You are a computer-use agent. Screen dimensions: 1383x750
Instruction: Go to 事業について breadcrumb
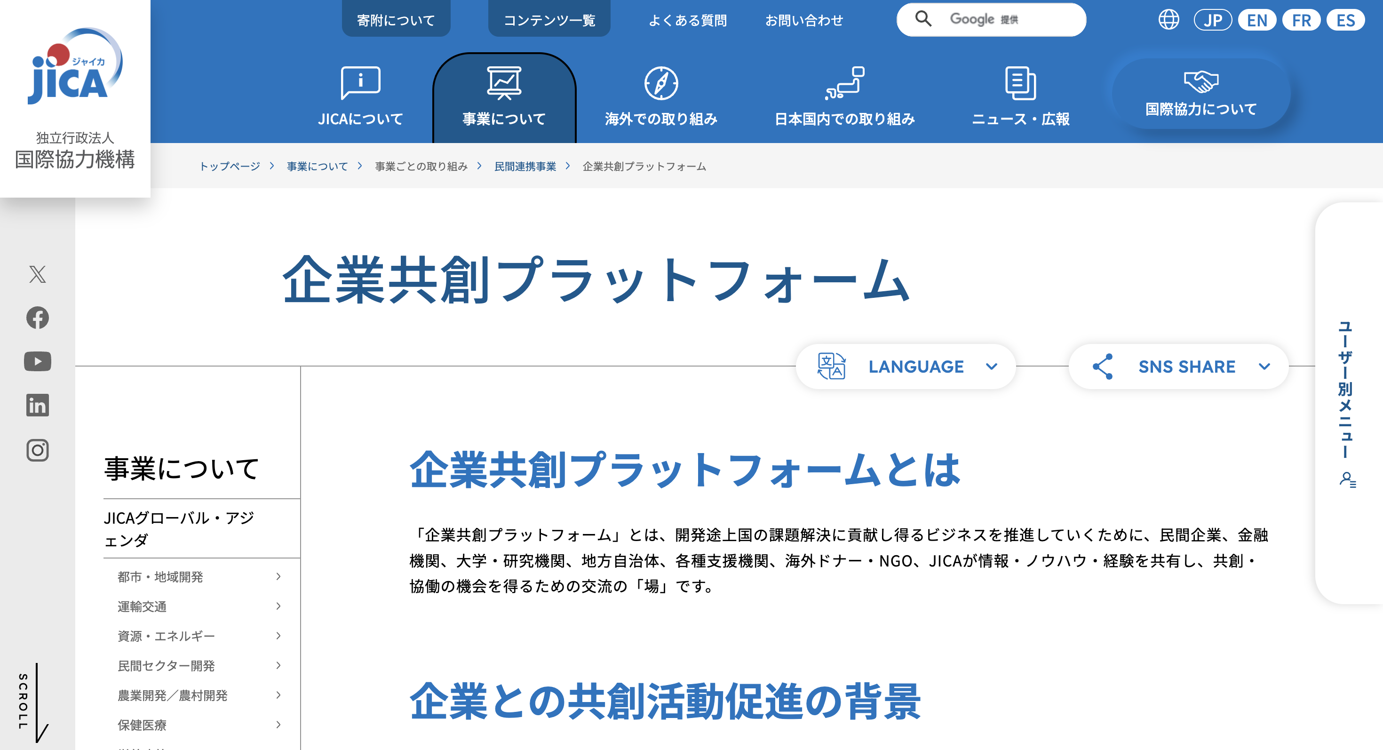pos(317,167)
